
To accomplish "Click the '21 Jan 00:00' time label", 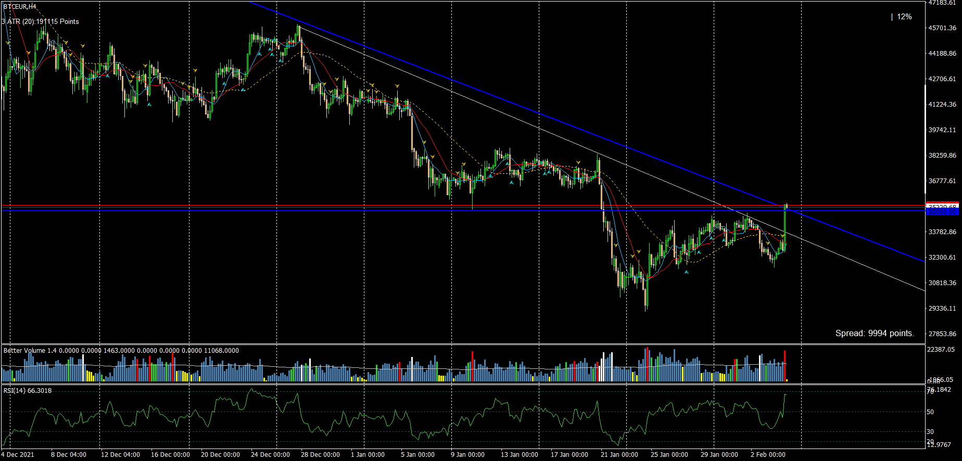I will 619,455.
